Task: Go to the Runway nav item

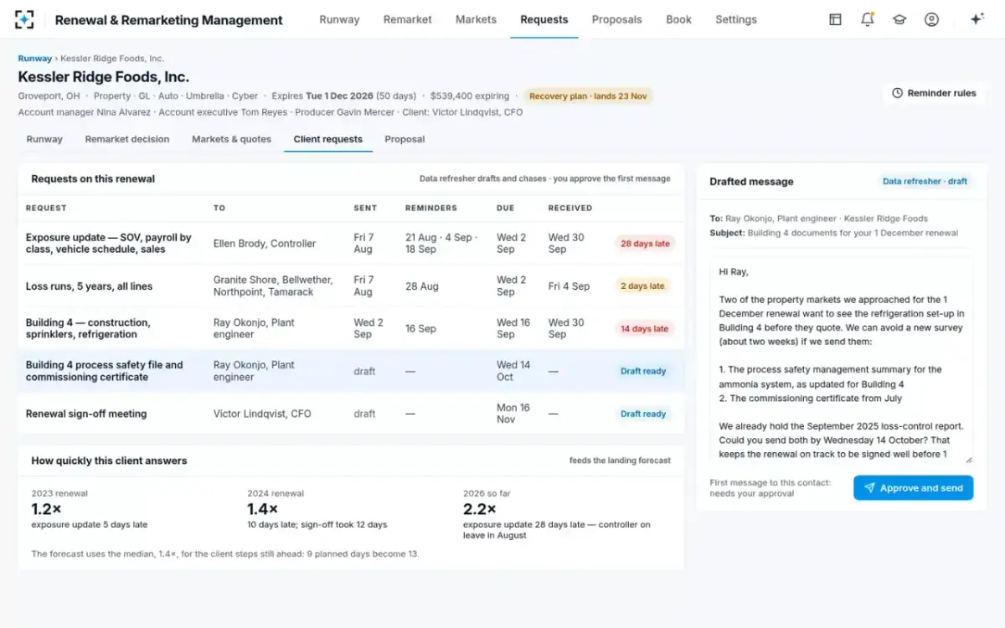Action: point(339,19)
